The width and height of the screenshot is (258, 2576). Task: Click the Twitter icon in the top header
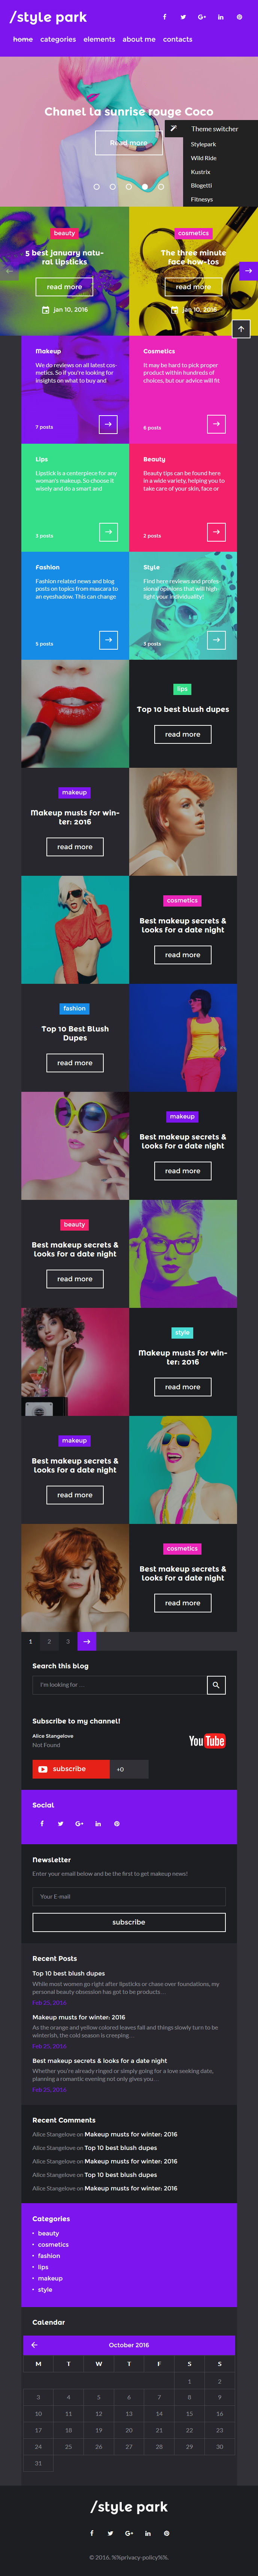pos(183,17)
